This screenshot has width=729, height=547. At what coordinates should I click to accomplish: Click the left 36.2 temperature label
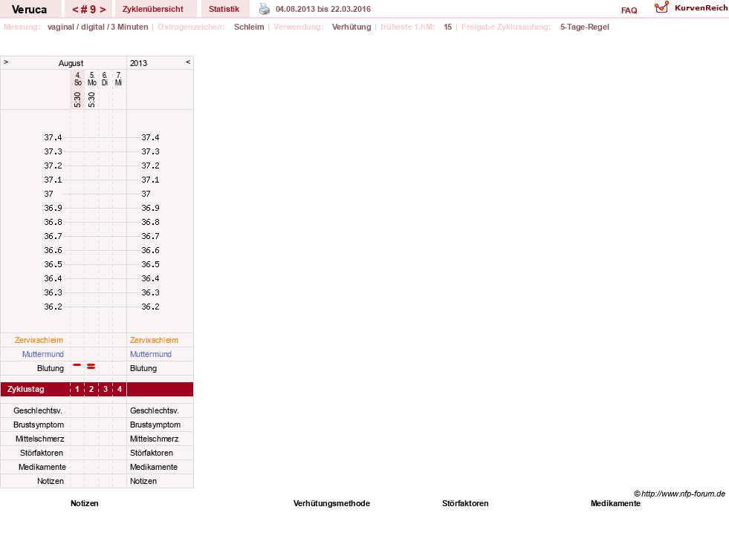click(x=53, y=307)
